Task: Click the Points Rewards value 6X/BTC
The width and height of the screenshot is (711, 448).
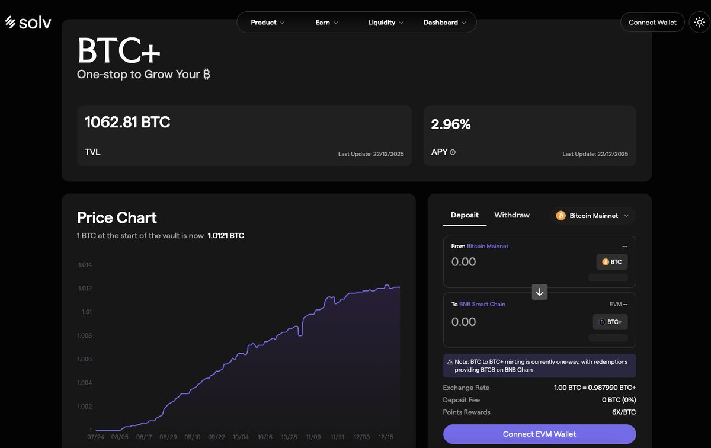Action: point(623,412)
